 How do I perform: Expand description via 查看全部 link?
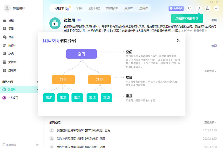click(x=200, y=31)
